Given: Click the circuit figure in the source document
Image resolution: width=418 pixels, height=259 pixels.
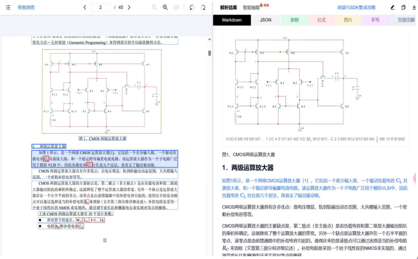Looking at the screenshot, I should [x=102, y=91].
